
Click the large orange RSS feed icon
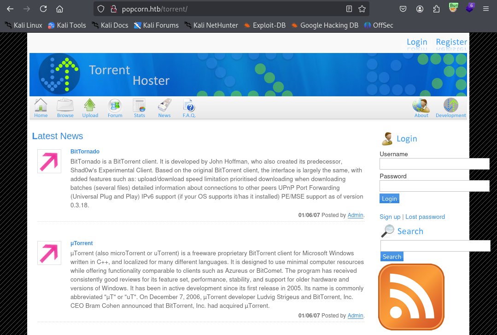411,297
